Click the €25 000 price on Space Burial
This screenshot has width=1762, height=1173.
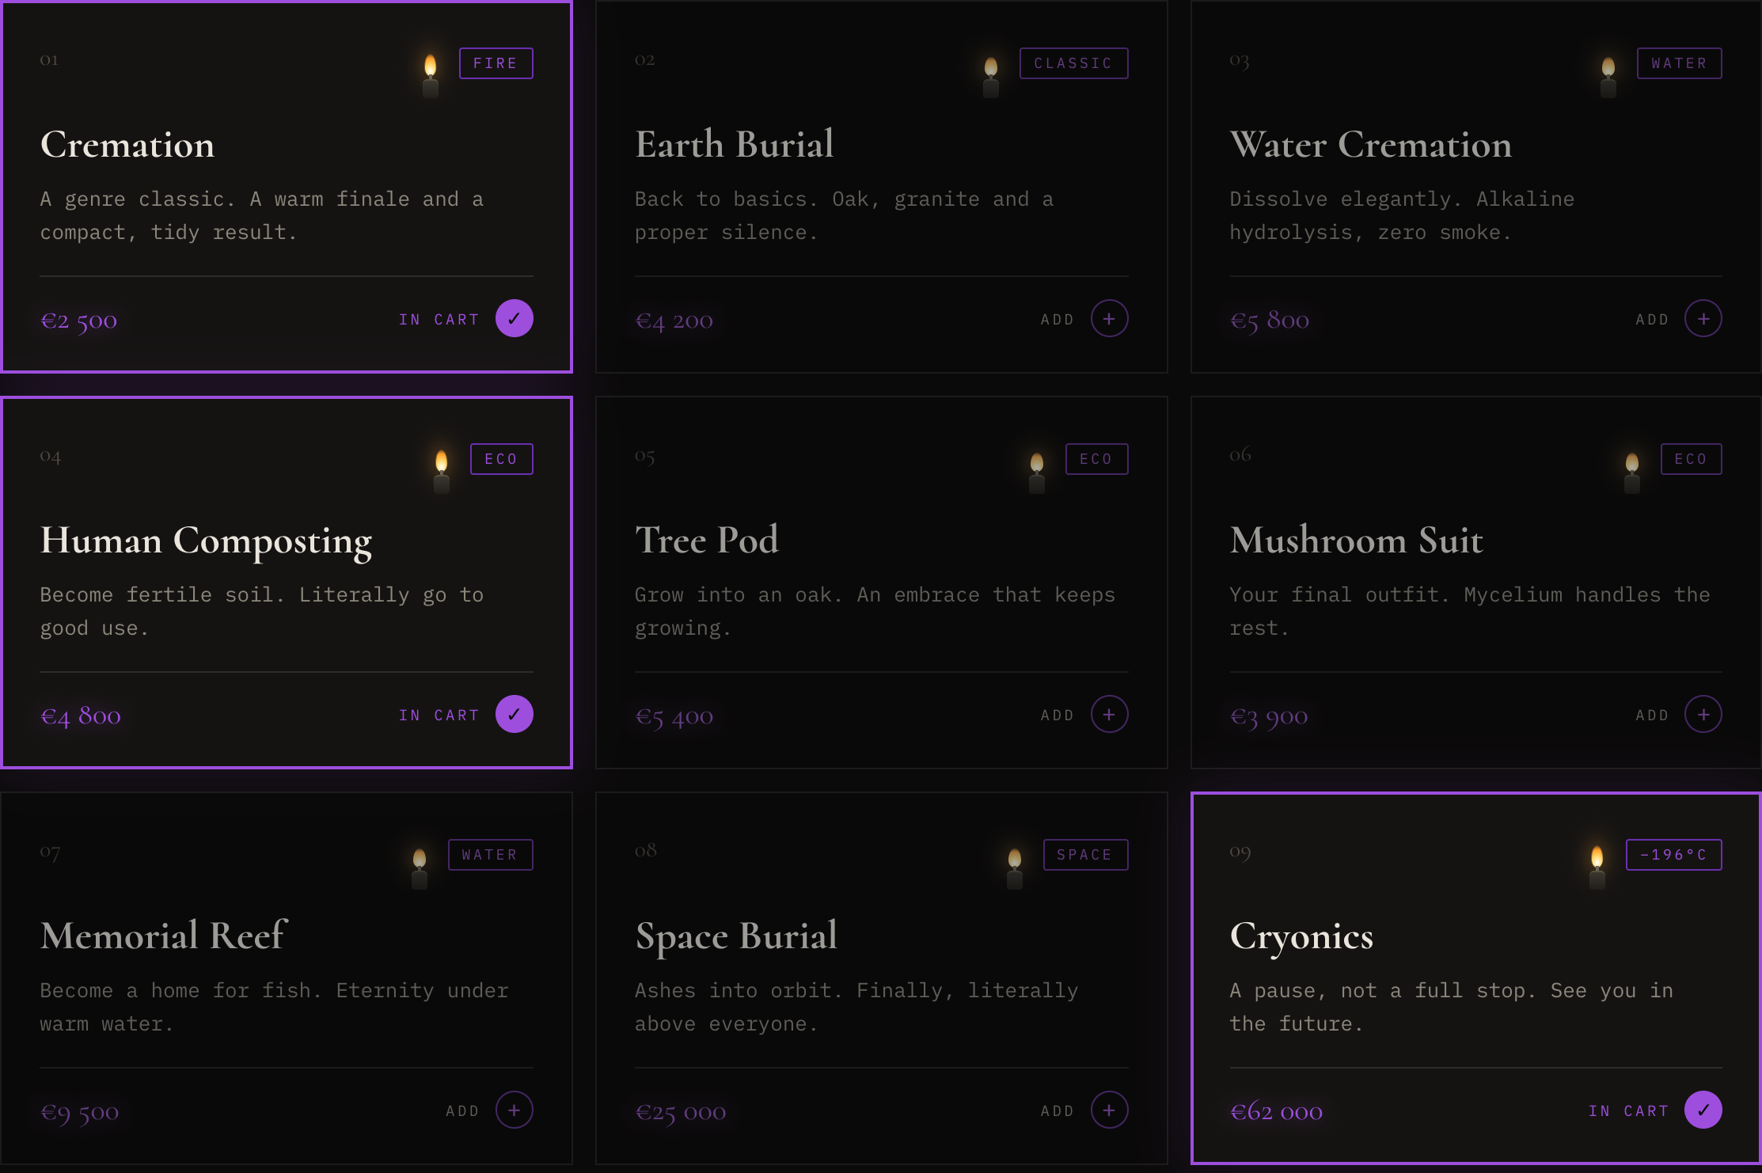click(681, 1113)
